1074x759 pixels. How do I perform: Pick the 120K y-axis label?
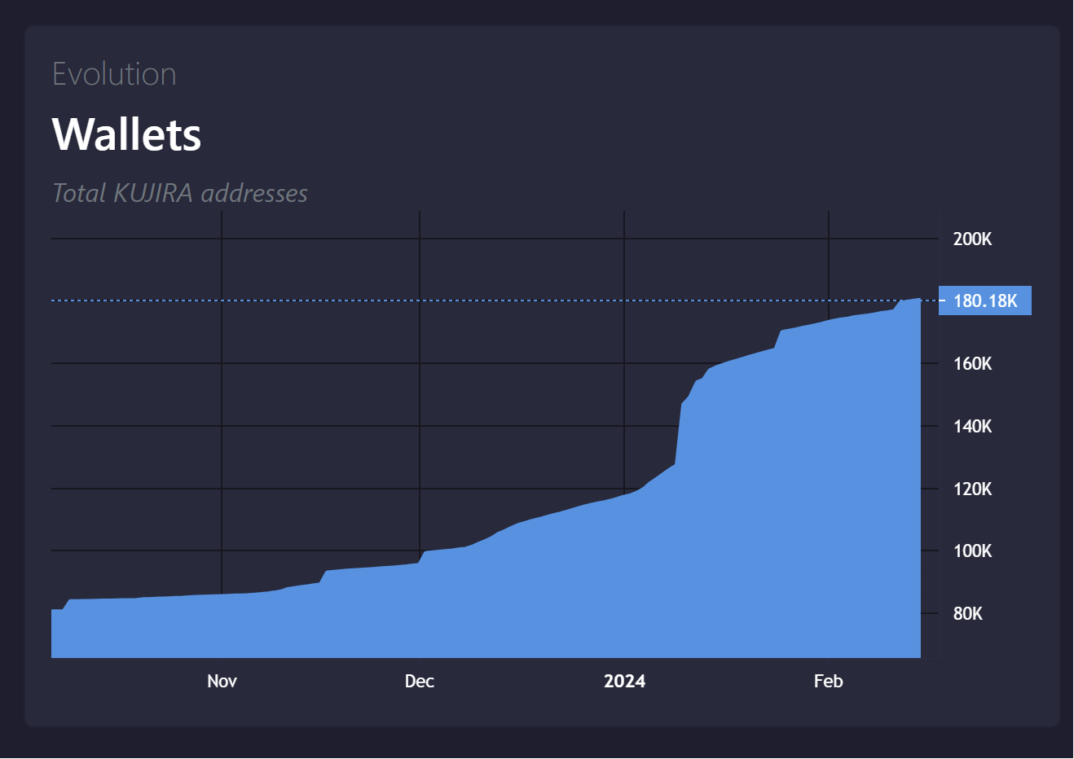tap(972, 489)
